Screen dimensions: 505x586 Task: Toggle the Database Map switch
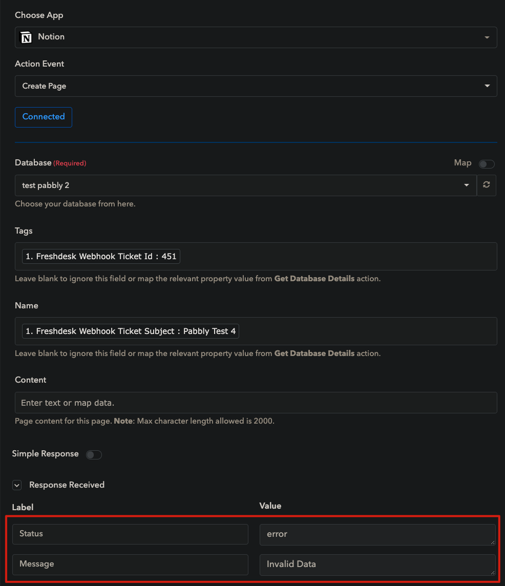[x=487, y=164]
